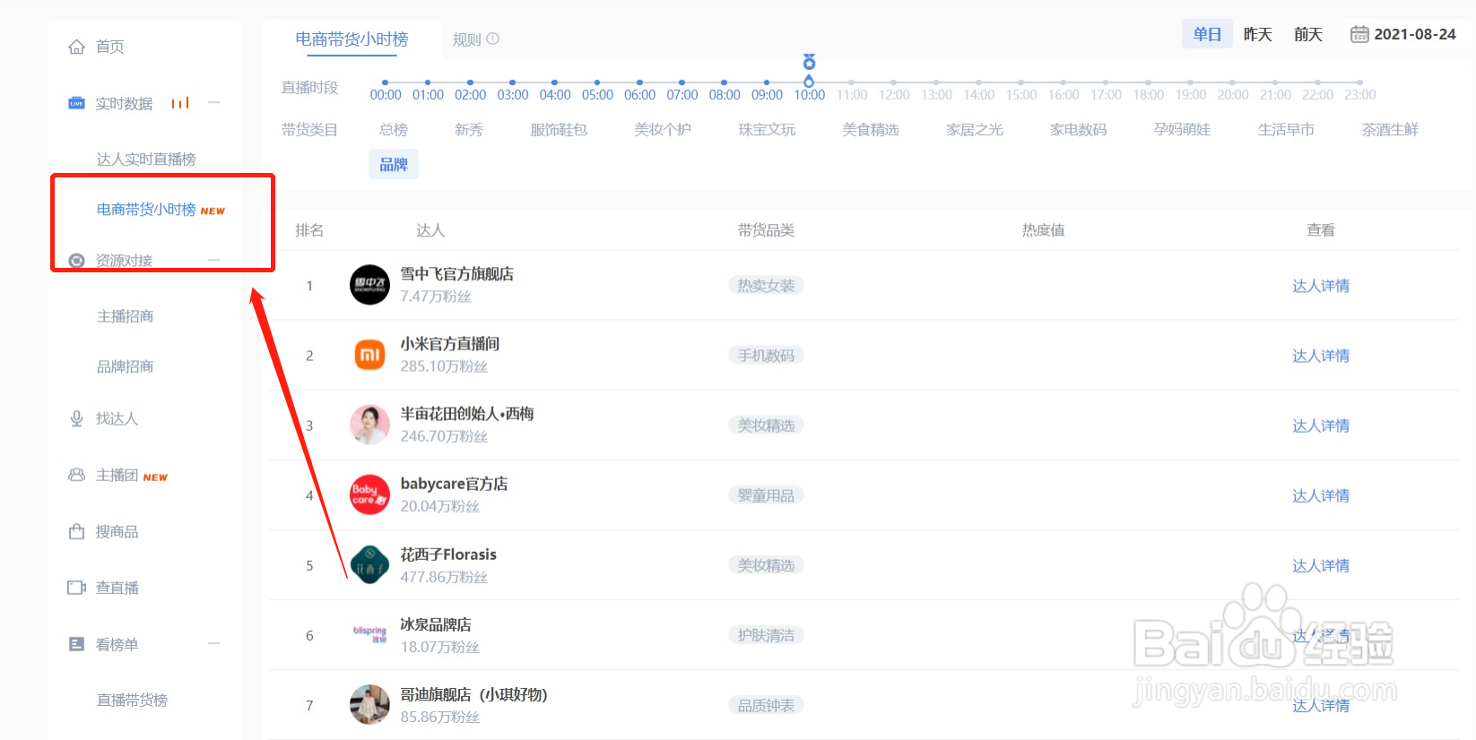Select the 新秀 category

click(469, 129)
